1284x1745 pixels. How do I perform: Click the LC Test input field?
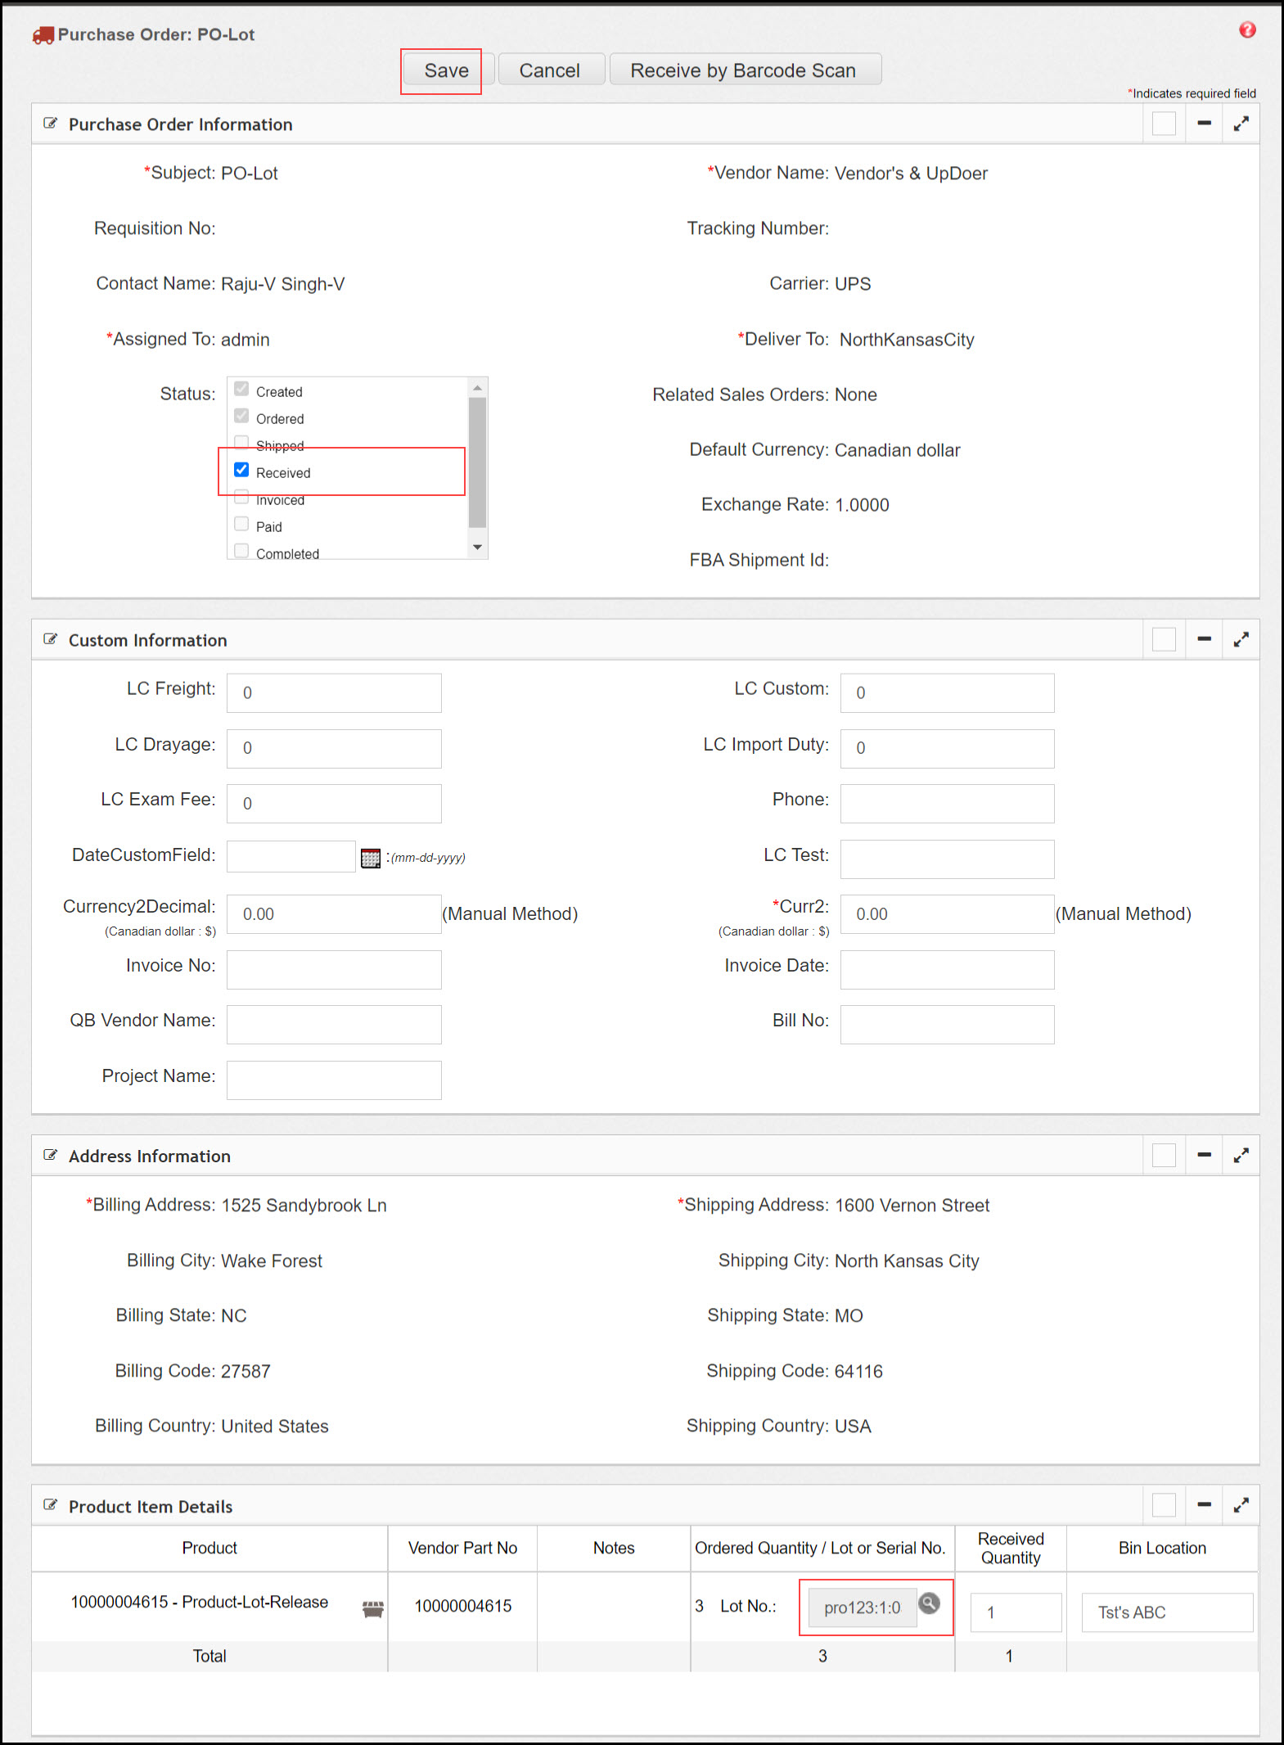click(947, 859)
